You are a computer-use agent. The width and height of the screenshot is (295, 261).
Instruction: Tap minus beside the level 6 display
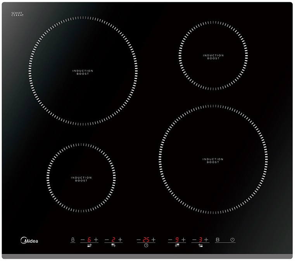pyautogui.click(x=83, y=240)
